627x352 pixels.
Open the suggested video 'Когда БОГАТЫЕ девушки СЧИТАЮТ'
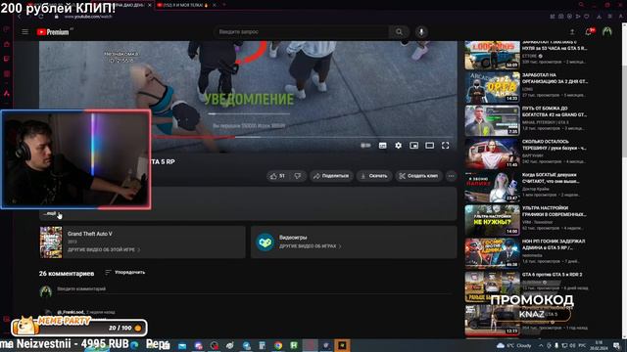pyautogui.click(x=526, y=187)
